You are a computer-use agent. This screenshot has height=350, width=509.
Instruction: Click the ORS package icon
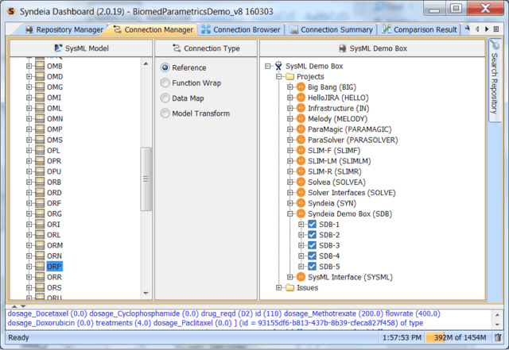pos(40,288)
